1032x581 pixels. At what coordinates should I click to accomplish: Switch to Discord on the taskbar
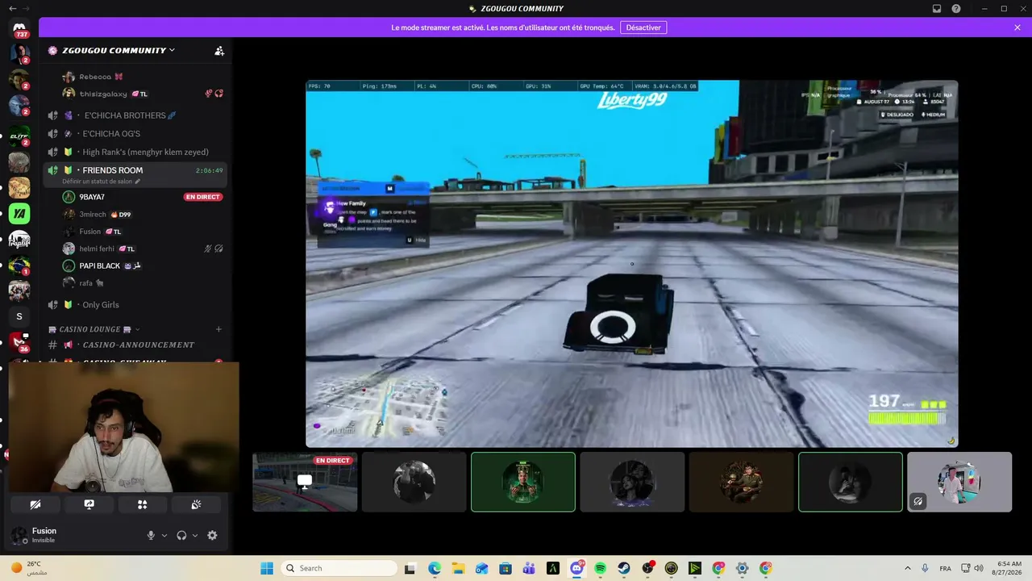(x=576, y=568)
